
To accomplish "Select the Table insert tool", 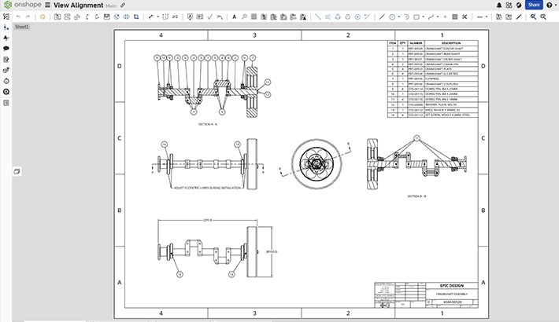I will tap(254, 16).
